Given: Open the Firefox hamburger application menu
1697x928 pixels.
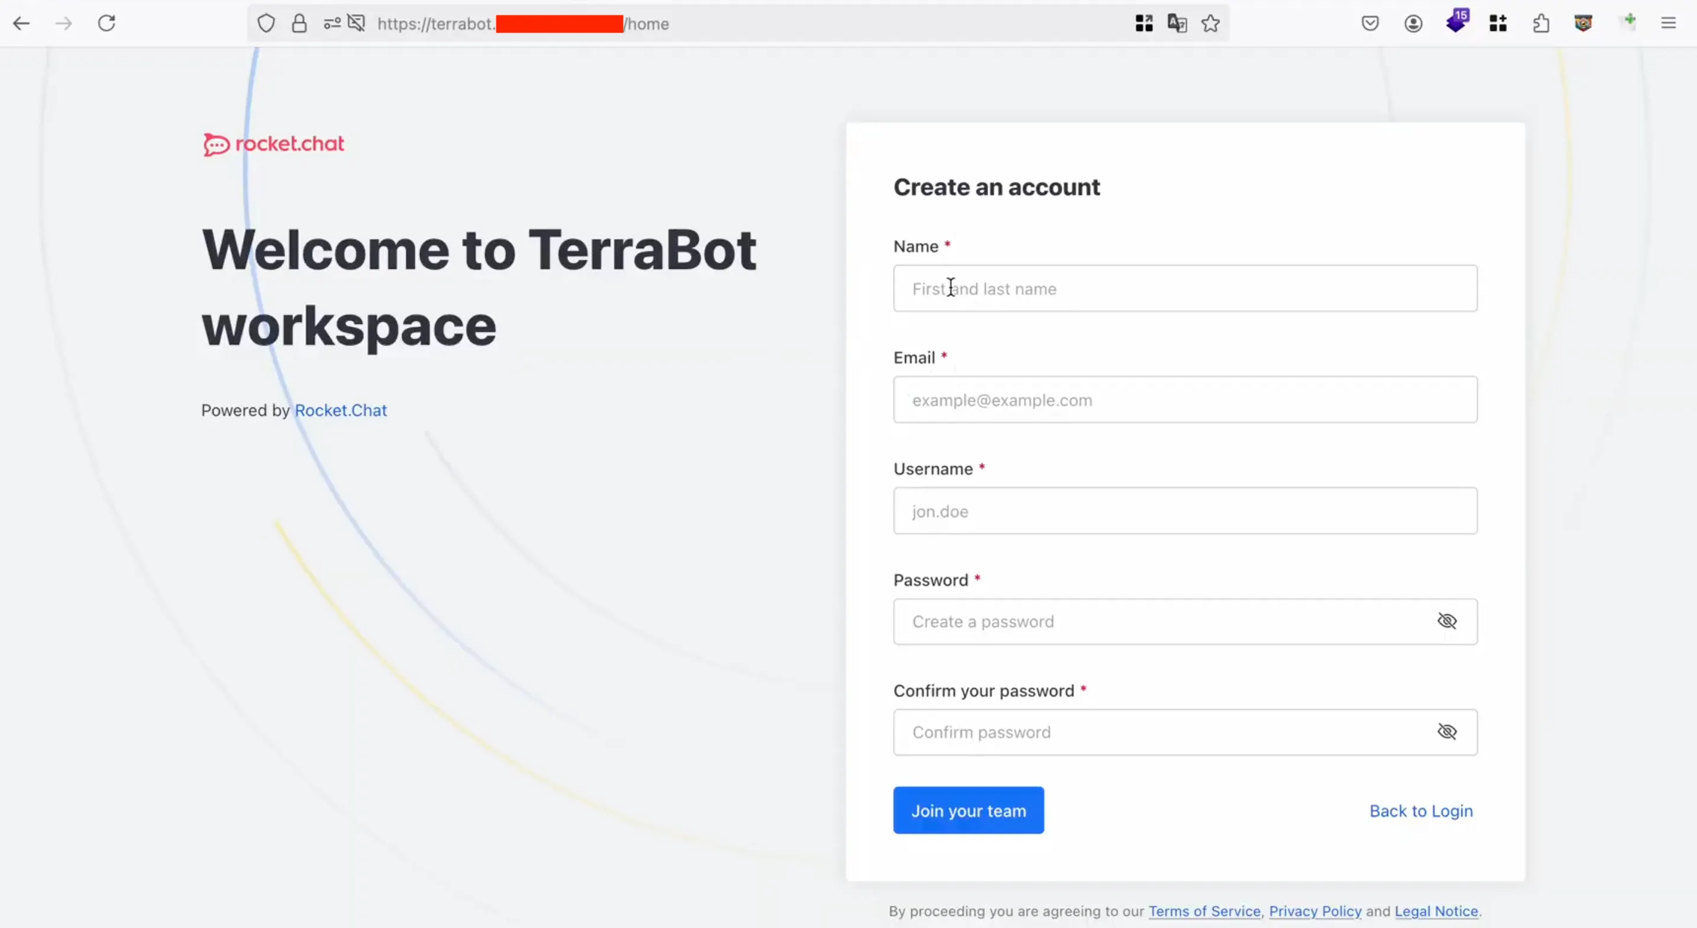Looking at the screenshot, I should click(1668, 24).
